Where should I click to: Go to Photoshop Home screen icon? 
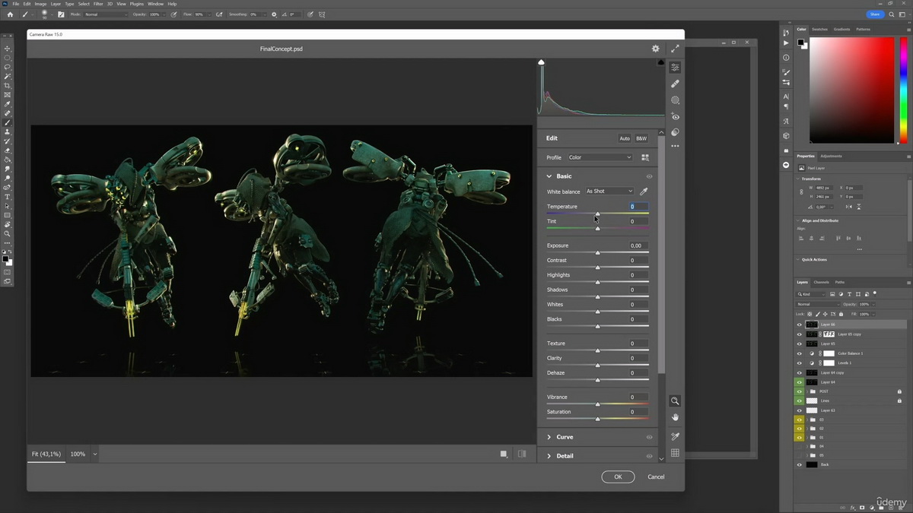[10, 14]
